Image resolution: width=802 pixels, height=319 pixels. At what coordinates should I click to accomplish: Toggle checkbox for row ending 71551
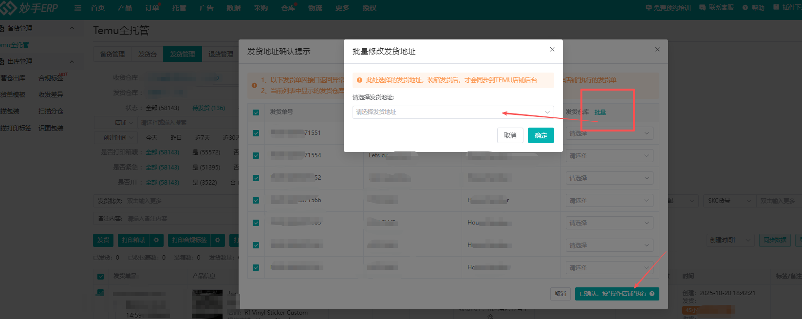tap(256, 133)
